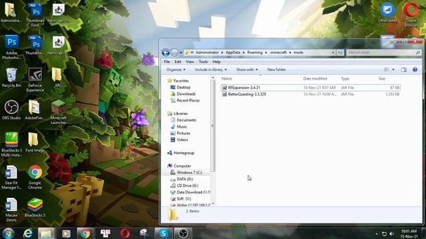Viewport: 426px width, 239px height.
Task: Open the Administrator folder on desktop
Action: tap(11, 13)
